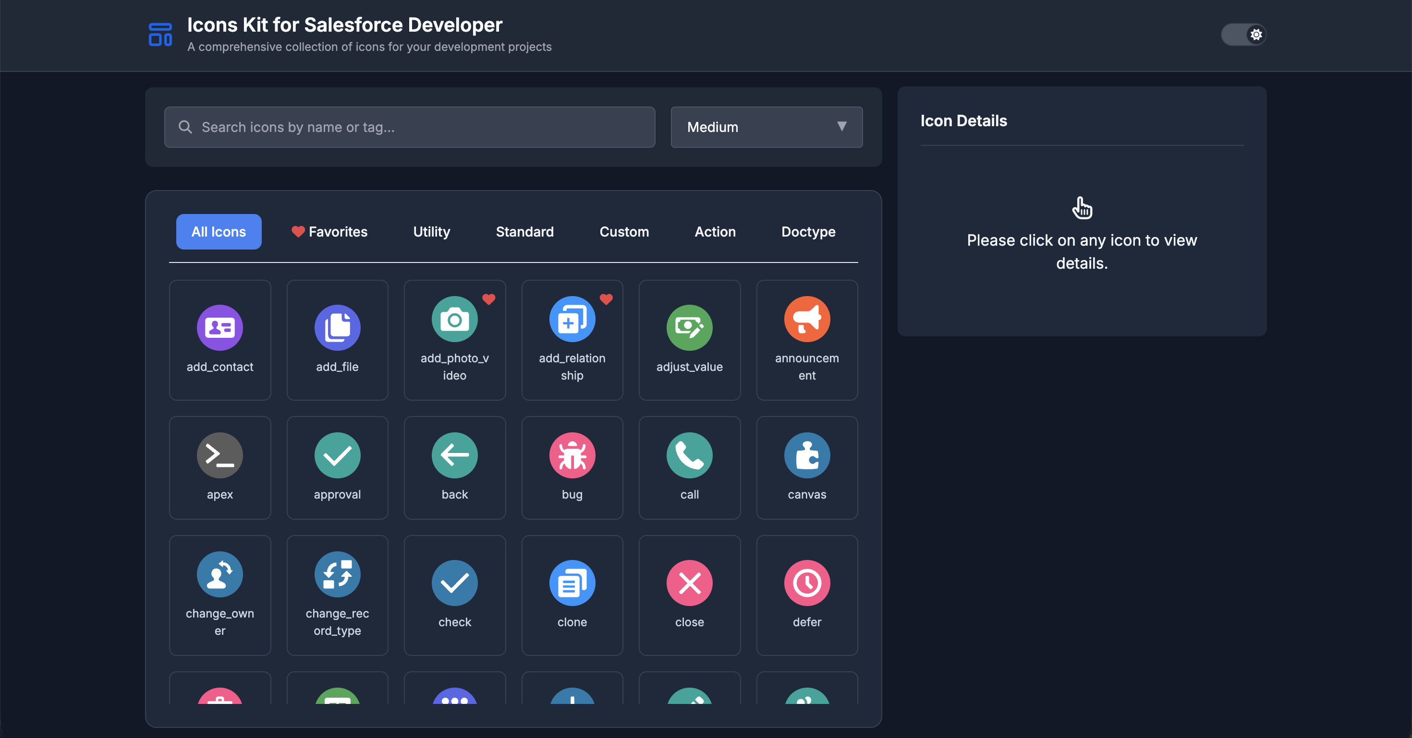Image resolution: width=1412 pixels, height=738 pixels.
Task: Open the Medium size dropdown
Action: point(767,127)
